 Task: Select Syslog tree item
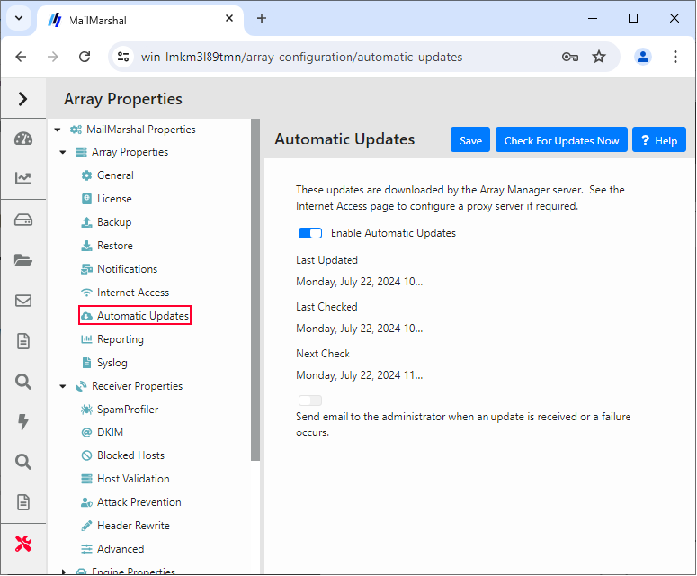tap(112, 363)
